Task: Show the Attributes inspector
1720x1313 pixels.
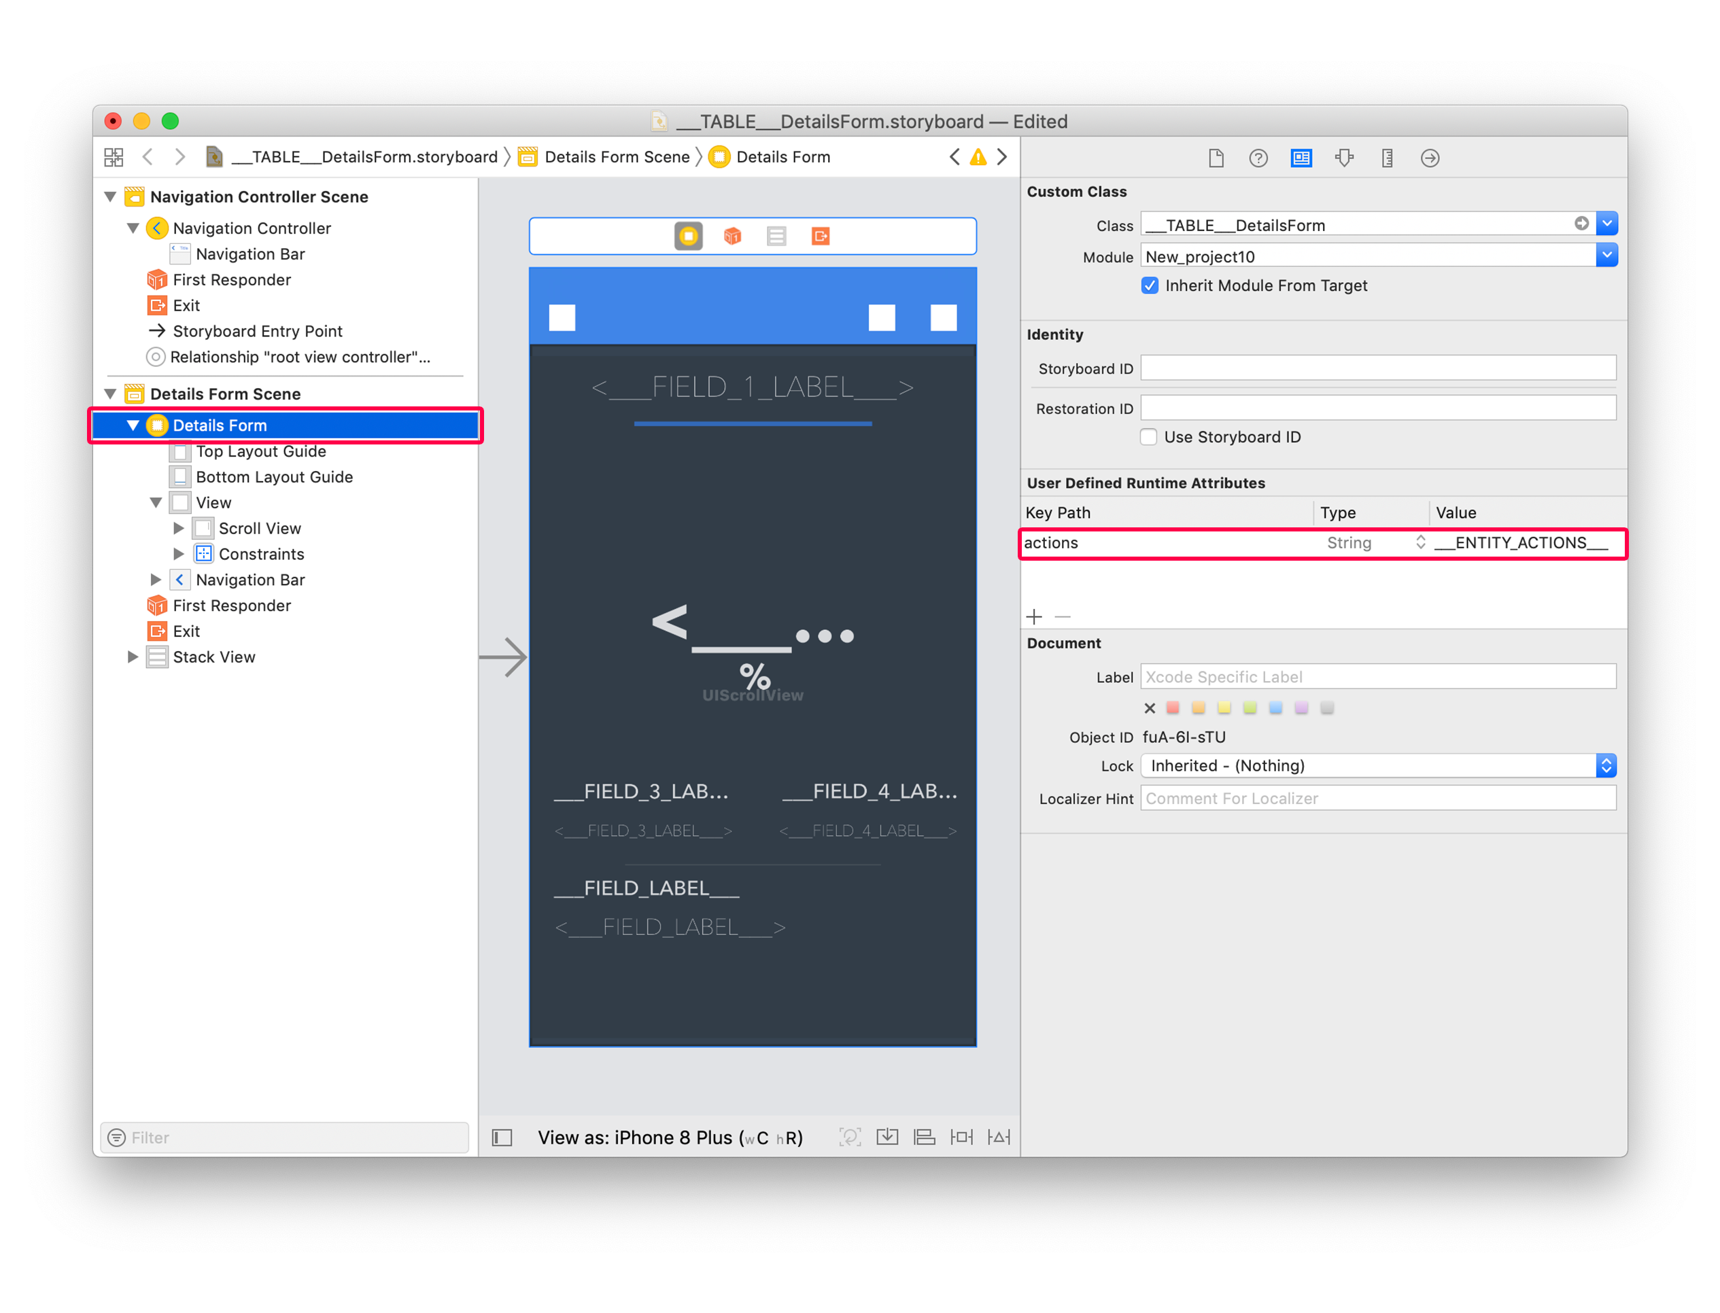Action: (1344, 158)
